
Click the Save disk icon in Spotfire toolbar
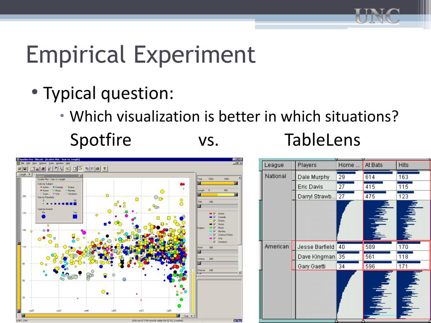click(x=25, y=169)
